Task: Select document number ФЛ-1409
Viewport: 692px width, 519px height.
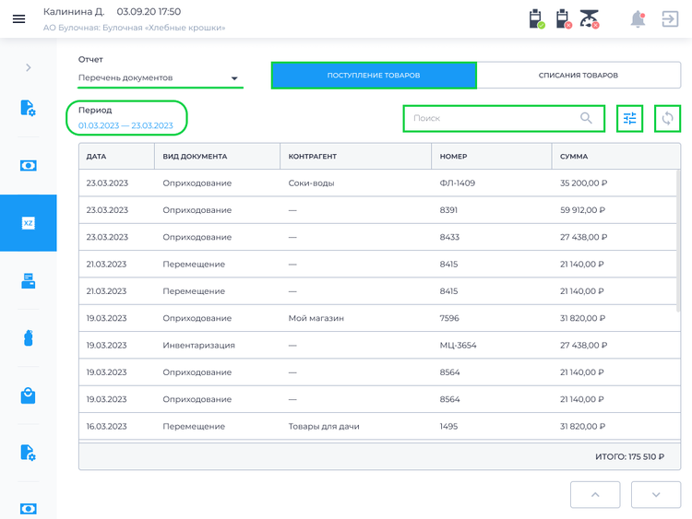Action: pyautogui.click(x=458, y=183)
